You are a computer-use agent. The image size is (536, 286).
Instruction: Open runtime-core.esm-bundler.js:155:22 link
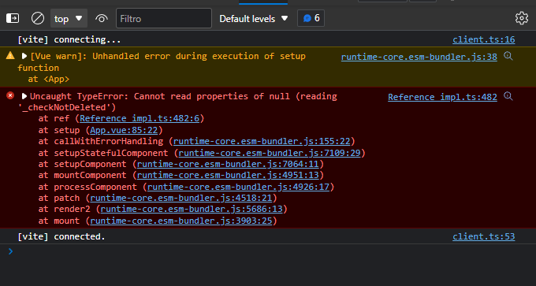[x=262, y=141]
